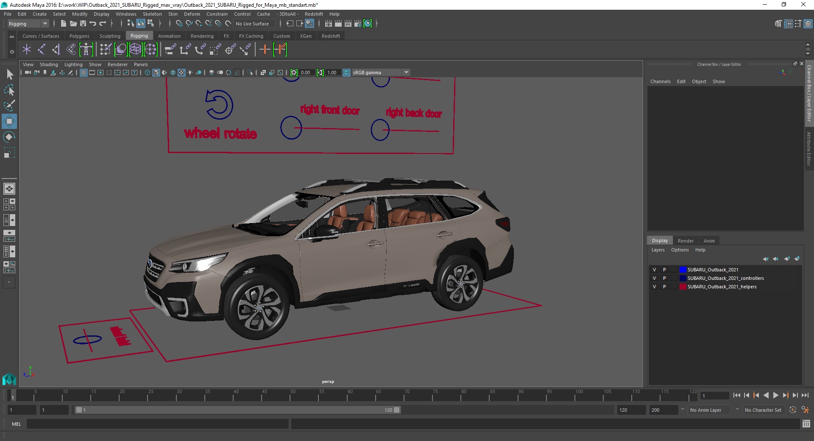814x441 pixels.
Task: Click the Undo arrow icon
Action: click(x=93, y=24)
